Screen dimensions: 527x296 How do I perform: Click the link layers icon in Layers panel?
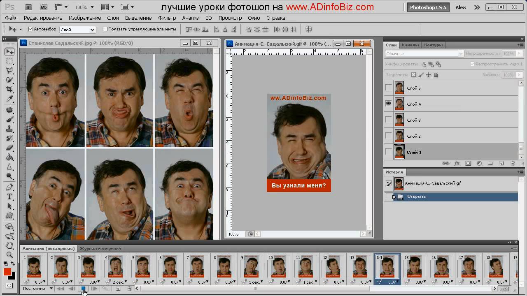click(x=445, y=163)
